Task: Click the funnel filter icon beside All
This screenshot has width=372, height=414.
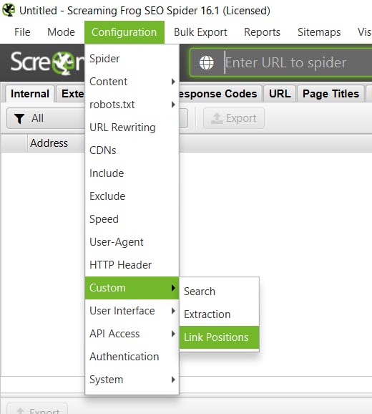Action: [19, 118]
